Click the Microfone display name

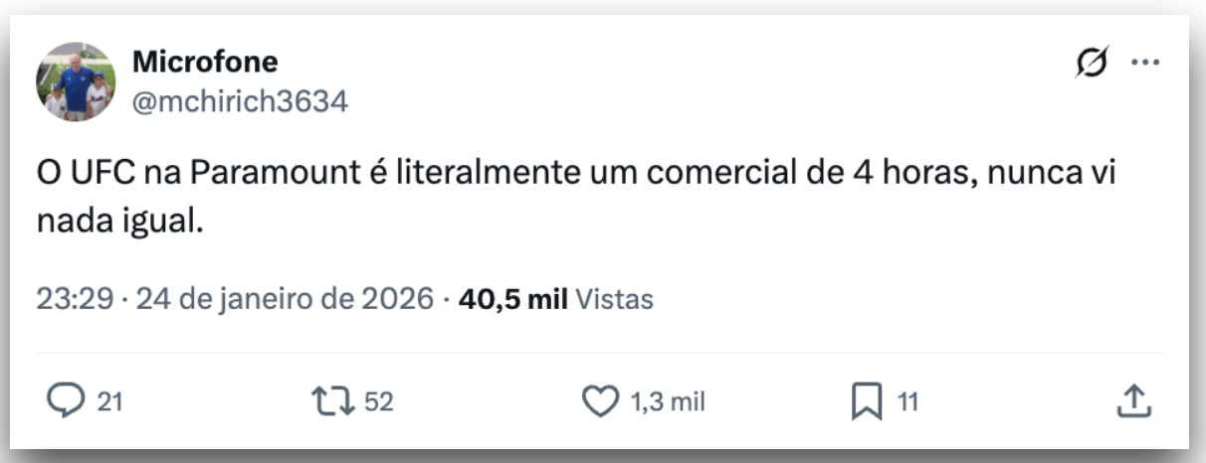(205, 62)
